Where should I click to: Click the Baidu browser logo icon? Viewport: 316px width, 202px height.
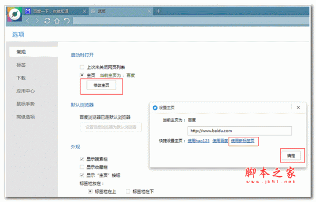pyautogui.click(x=15, y=14)
